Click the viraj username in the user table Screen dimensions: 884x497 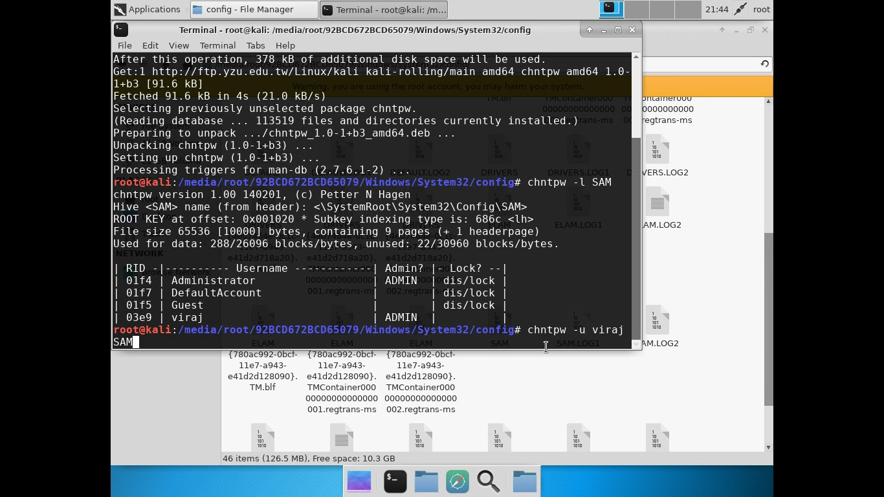187,317
